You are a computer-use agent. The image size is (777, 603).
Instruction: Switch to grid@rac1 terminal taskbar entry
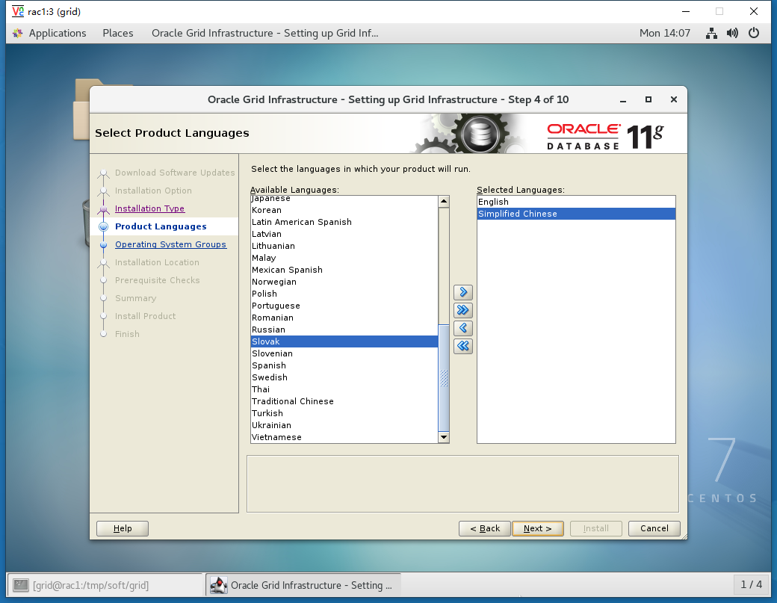click(x=105, y=585)
